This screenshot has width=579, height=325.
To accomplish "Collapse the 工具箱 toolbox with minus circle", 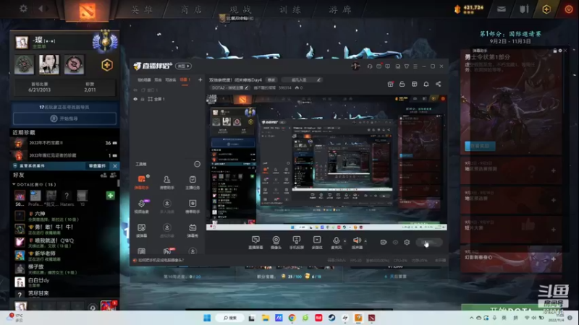I will (x=197, y=164).
